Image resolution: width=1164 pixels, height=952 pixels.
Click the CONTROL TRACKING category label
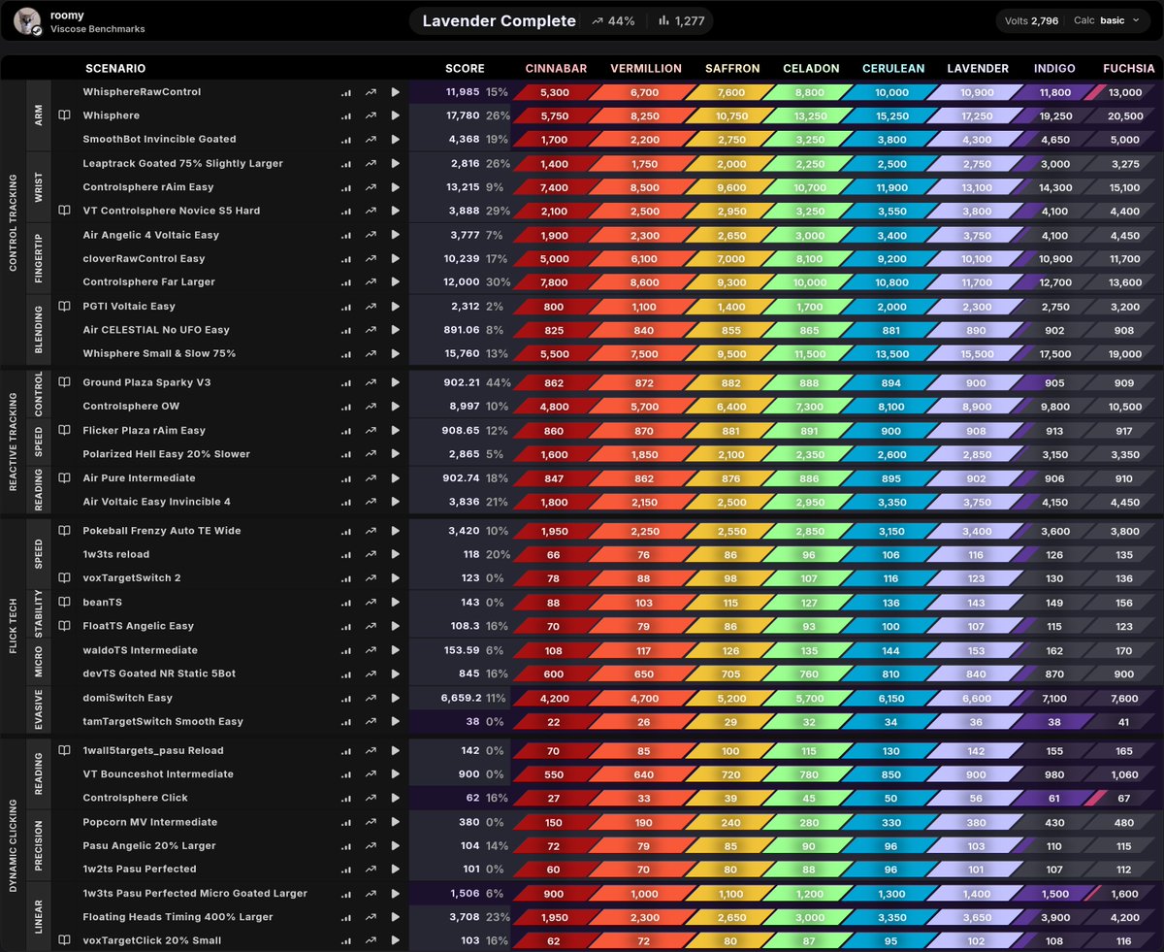[x=14, y=223]
